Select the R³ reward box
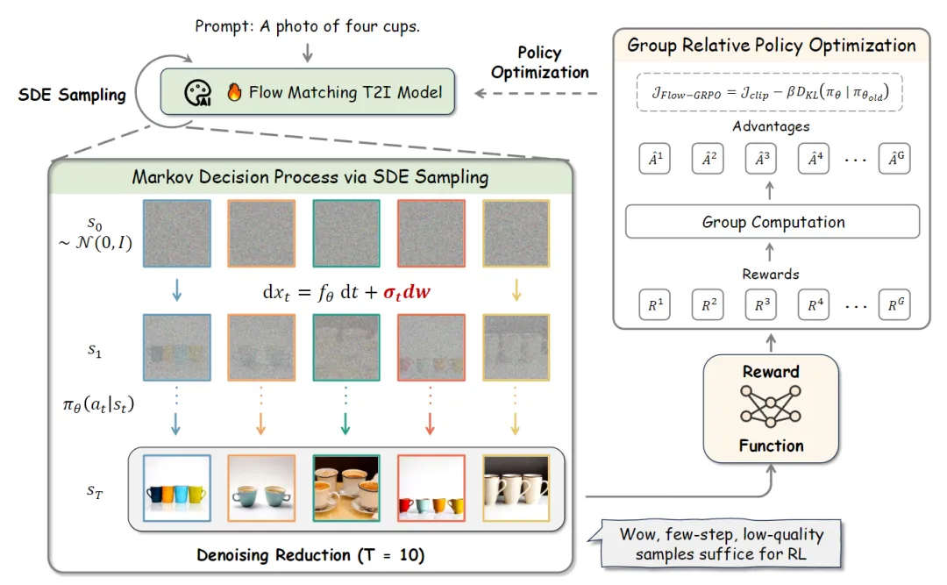Viewport: 947px width, 585px height. [x=761, y=304]
